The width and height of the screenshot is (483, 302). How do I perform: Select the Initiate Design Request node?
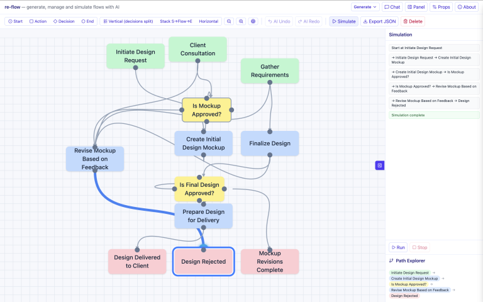click(136, 56)
